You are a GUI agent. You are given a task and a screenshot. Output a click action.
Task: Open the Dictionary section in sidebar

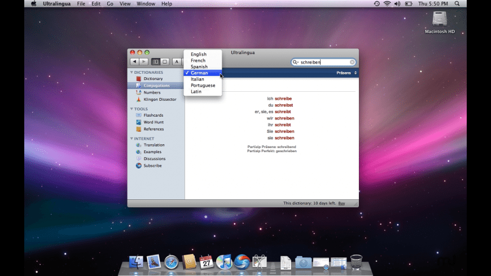[x=153, y=79]
